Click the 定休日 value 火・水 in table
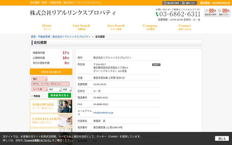Viewport: 232px width, 145px height. pyautogui.click(x=97, y=91)
